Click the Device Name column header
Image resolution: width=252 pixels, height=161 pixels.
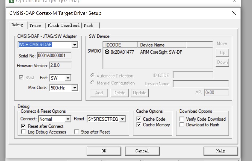click(162, 45)
